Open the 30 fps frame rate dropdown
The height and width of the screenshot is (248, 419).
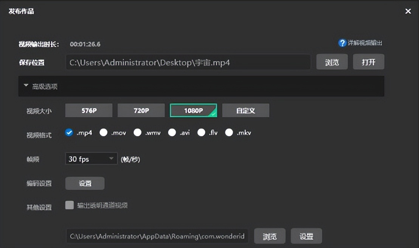(91, 158)
